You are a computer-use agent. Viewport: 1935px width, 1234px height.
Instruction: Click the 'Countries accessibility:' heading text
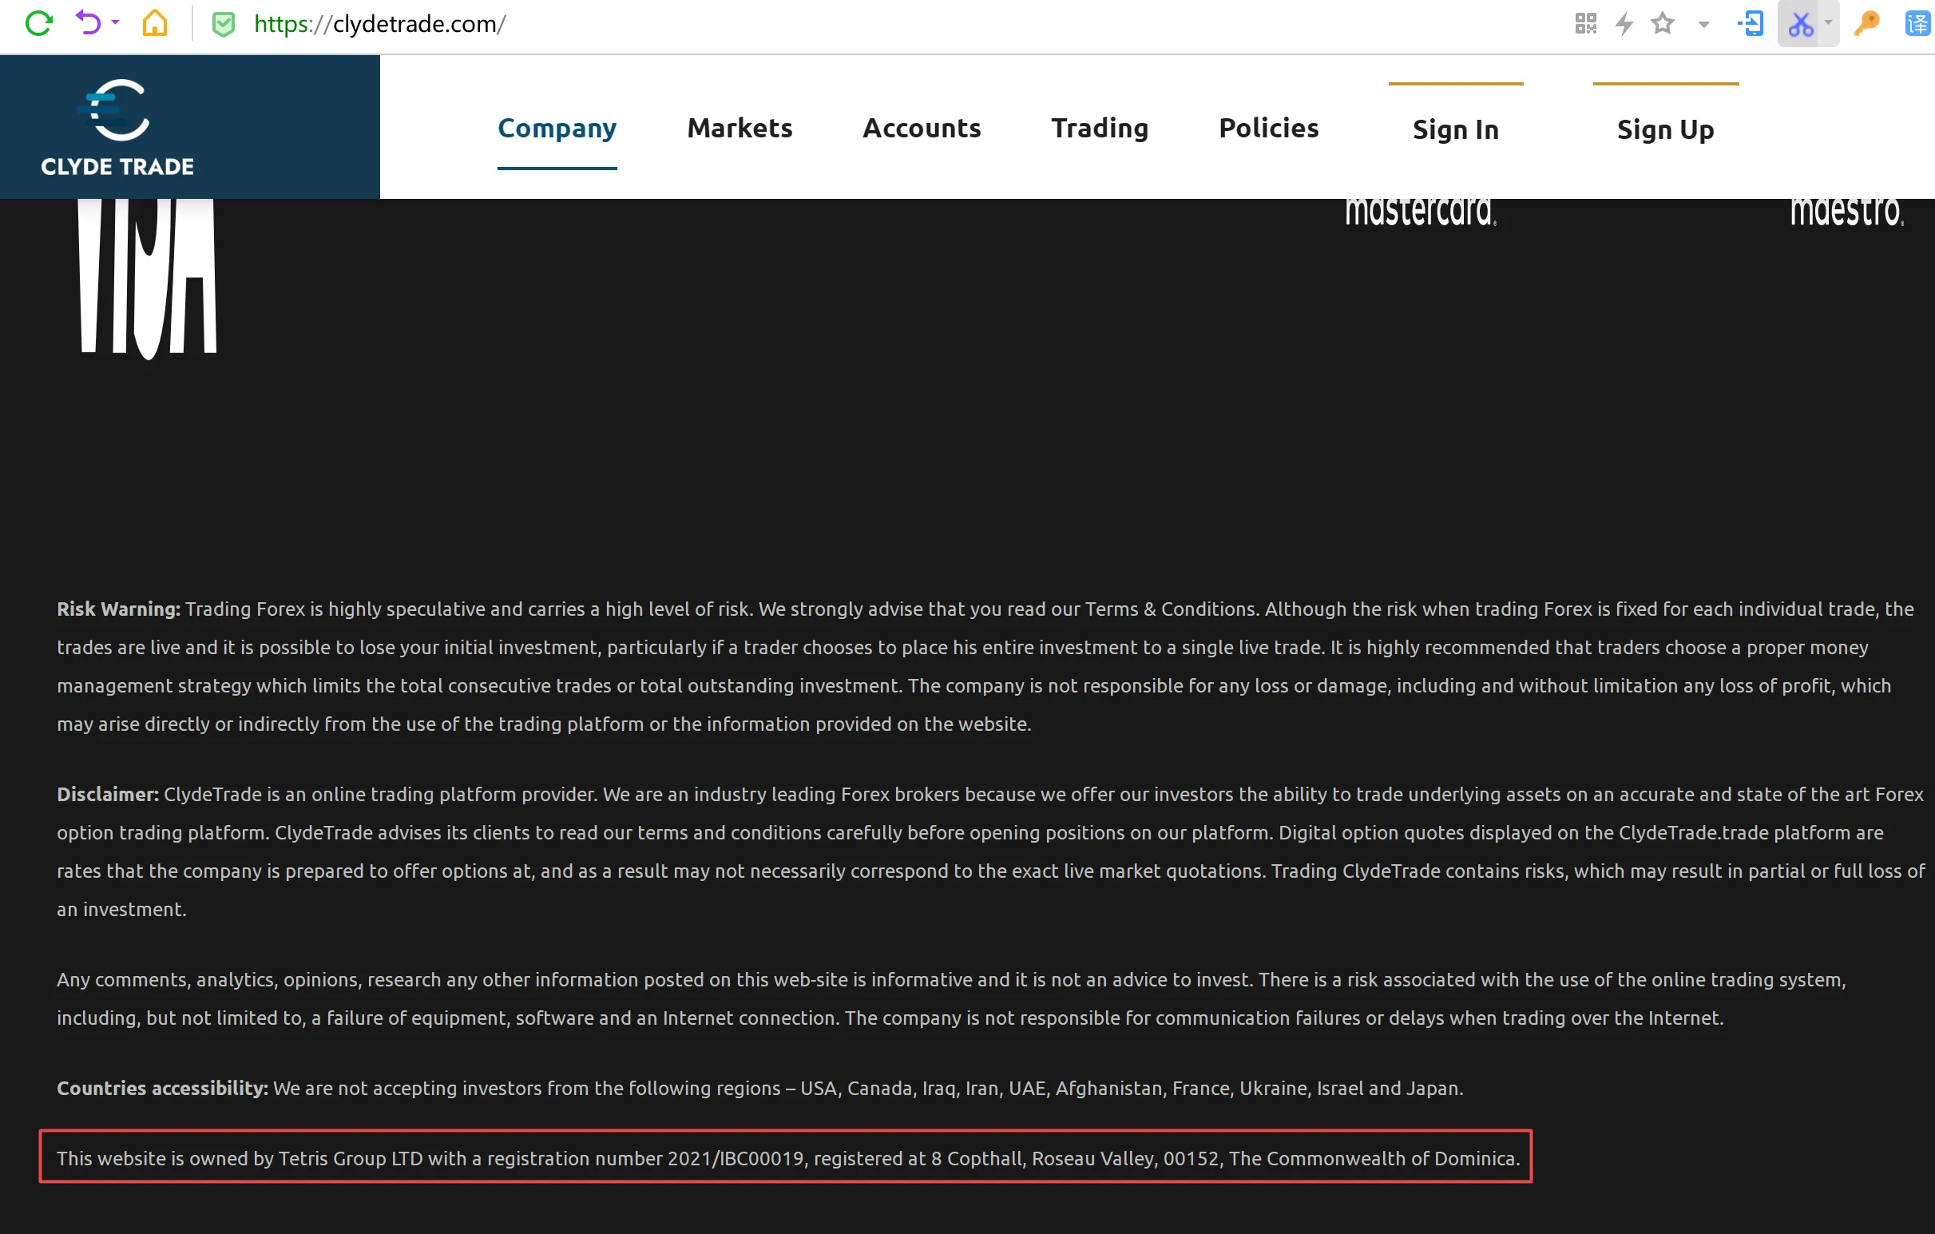pyautogui.click(x=162, y=1089)
